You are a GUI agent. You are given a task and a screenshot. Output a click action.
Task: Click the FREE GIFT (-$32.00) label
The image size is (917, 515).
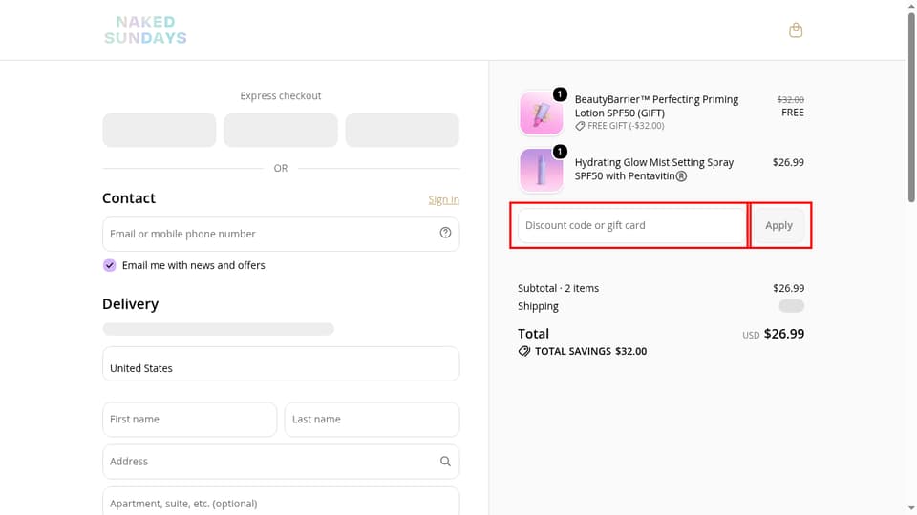(625, 126)
